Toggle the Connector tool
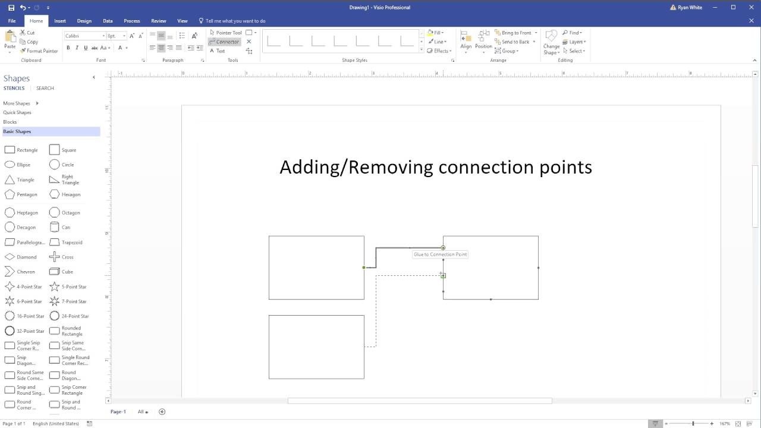761x428 pixels. (x=224, y=42)
